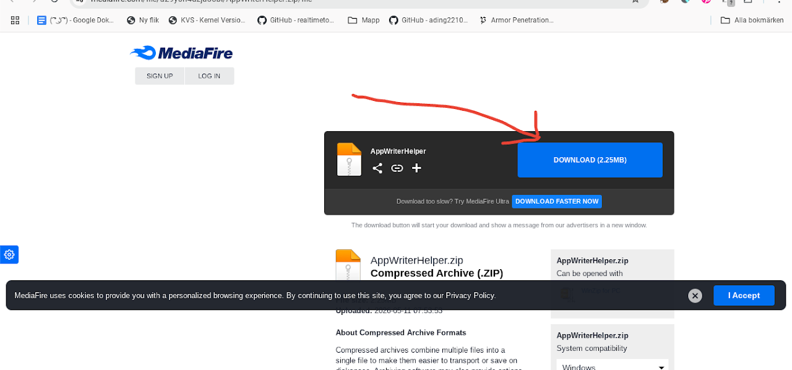This screenshot has width=792, height=370.
Task: Open GitHub - ading2210 bookmark
Action: point(428,20)
